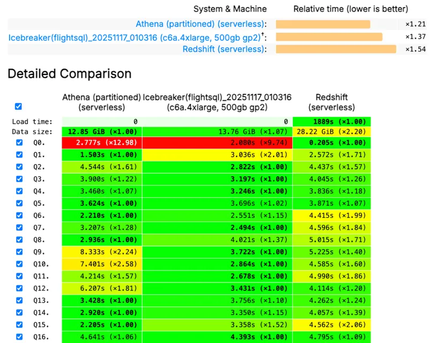This screenshot has height=343, width=429.
Task: Toggle the Q1 query checkbox
Action: [19, 154]
